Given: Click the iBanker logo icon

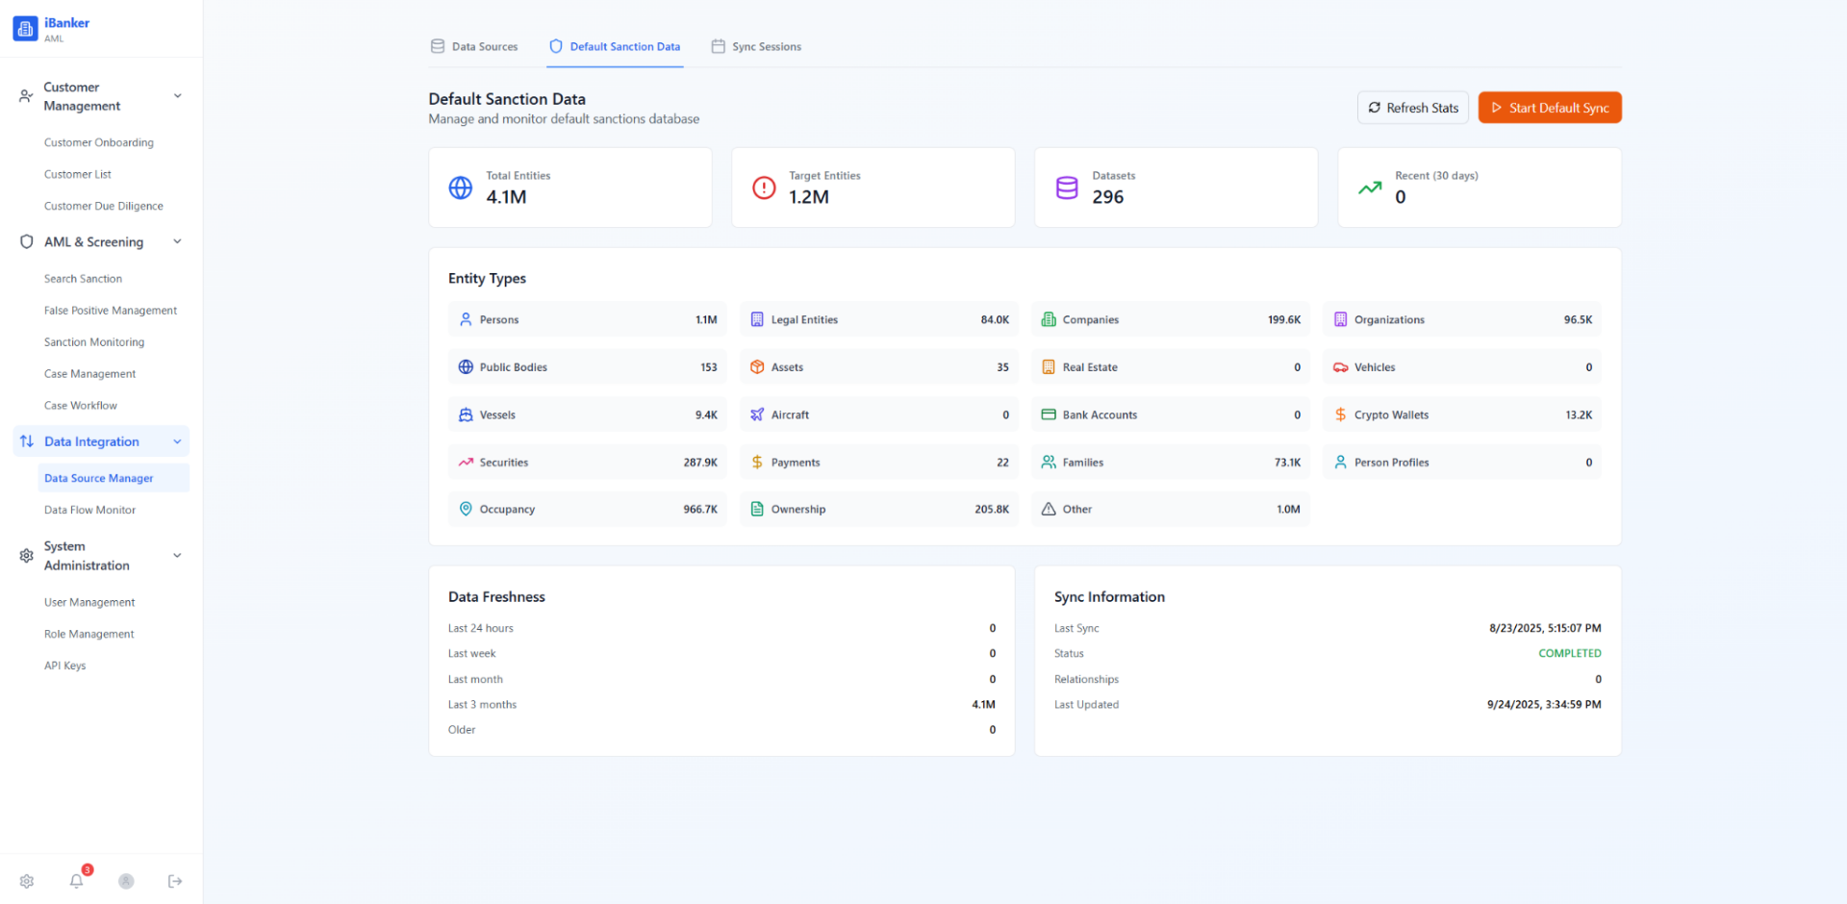Looking at the screenshot, I should point(25,29).
